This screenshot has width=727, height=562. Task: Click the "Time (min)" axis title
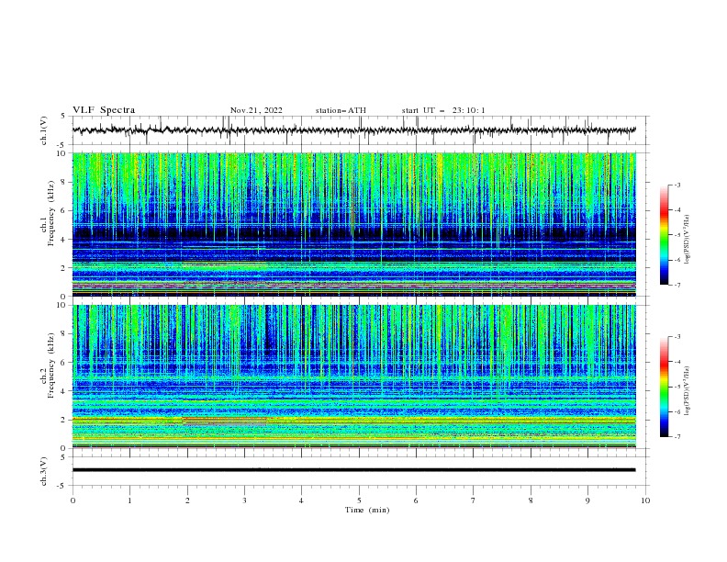click(367, 510)
